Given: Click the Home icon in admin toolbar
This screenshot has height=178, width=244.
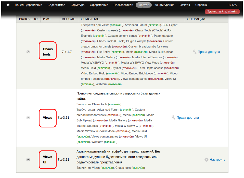Looking at the screenshot, I should (8, 5).
